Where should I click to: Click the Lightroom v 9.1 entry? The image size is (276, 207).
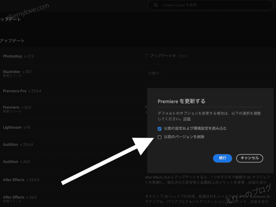coord(17,127)
